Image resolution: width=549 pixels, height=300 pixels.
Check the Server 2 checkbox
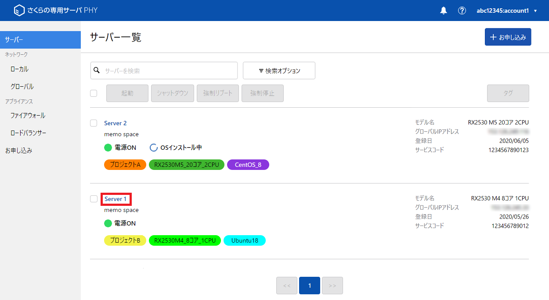(x=94, y=123)
